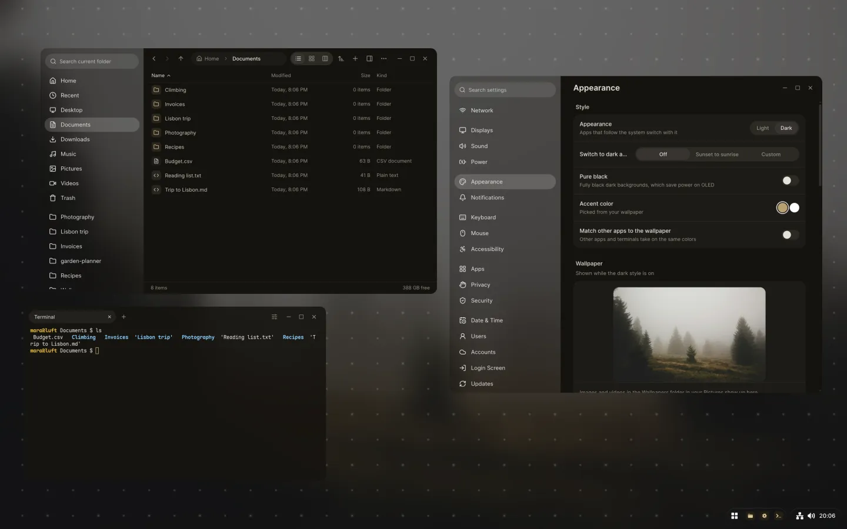The height and width of the screenshot is (529, 847).
Task: Open Downloads in the Files sidebar
Action: tap(92, 139)
